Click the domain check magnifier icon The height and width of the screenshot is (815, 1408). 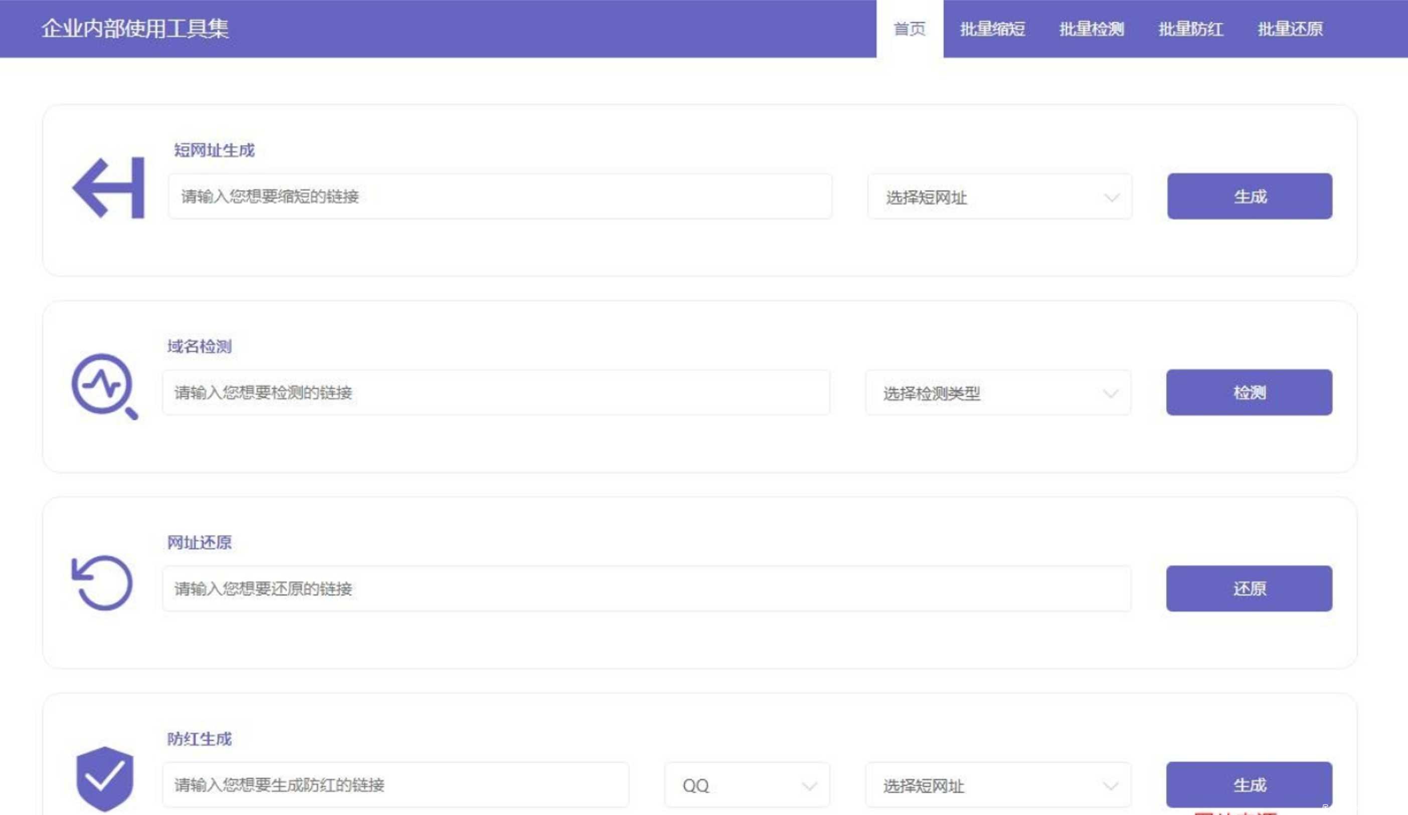point(104,386)
